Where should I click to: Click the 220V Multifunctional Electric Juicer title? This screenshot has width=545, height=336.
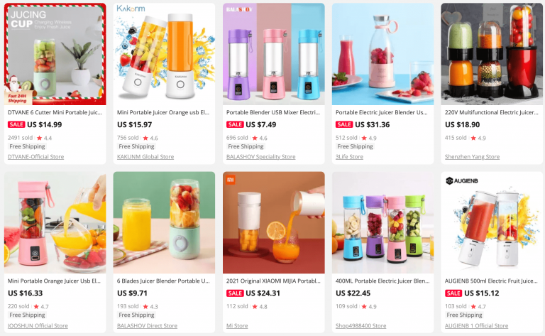click(x=492, y=112)
